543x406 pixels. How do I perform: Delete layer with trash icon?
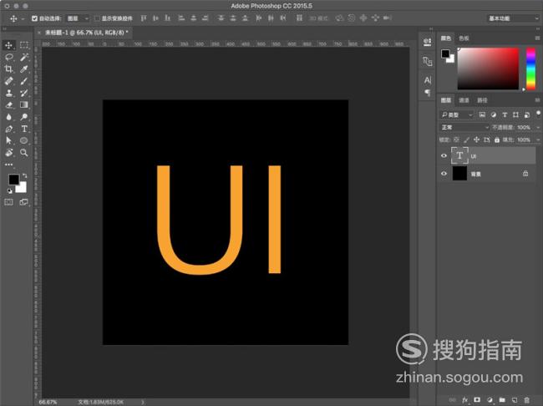coord(527,400)
